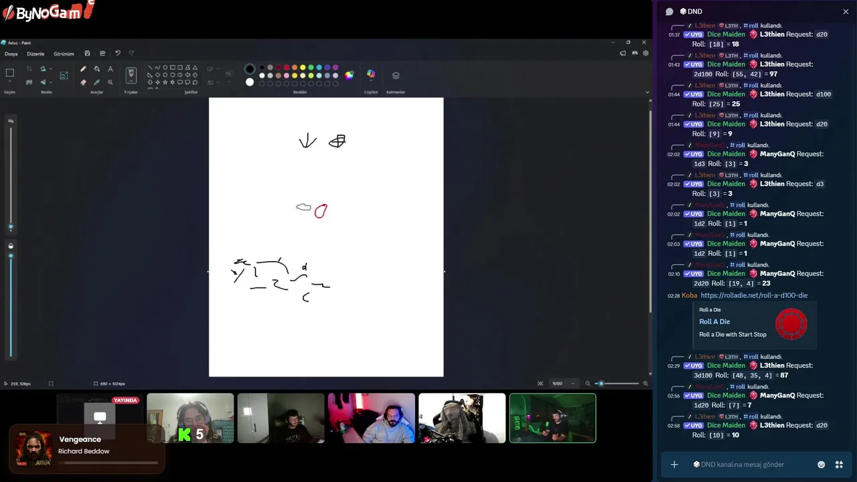The width and height of the screenshot is (857, 482).
Task: Click the emoji picker in Discord chat
Action: click(821, 465)
